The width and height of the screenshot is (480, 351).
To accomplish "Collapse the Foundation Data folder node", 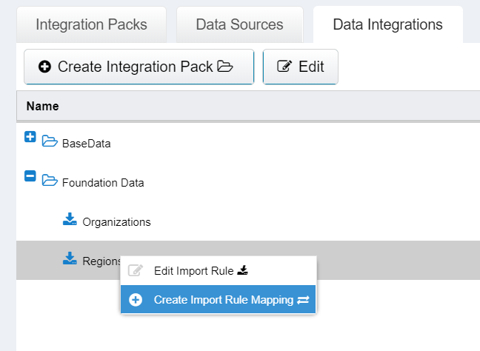I will 30,176.
